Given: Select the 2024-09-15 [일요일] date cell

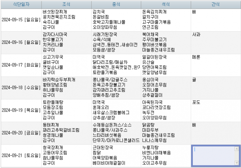Looking at the screenshot, I should coord(20,20).
